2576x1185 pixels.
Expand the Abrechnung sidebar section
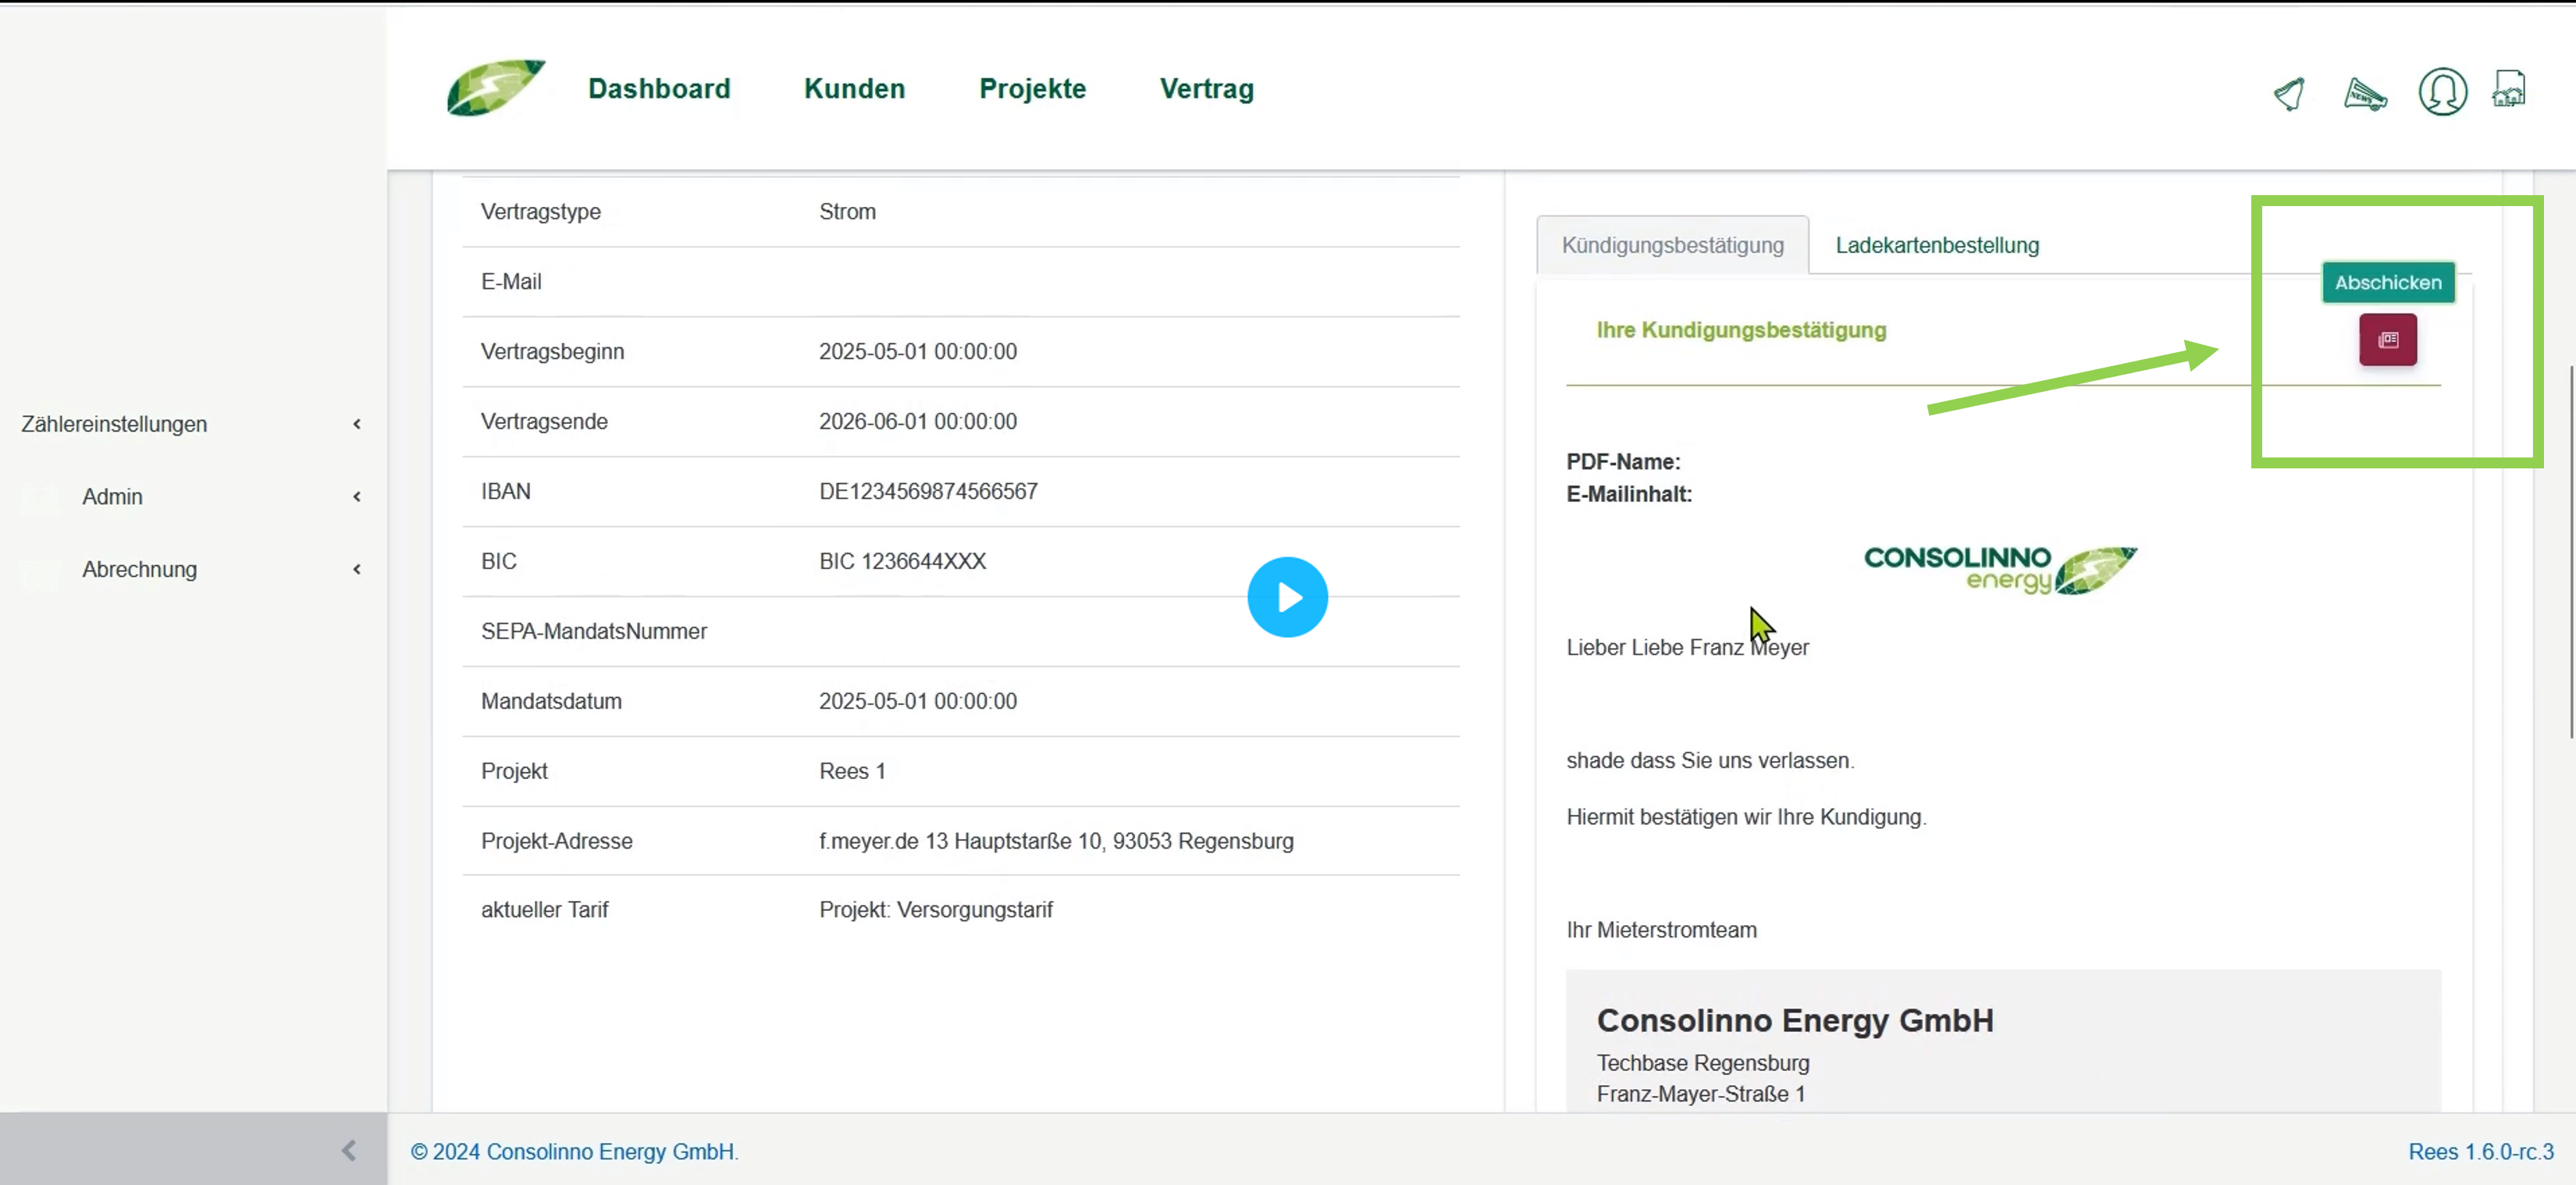(139, 569)
